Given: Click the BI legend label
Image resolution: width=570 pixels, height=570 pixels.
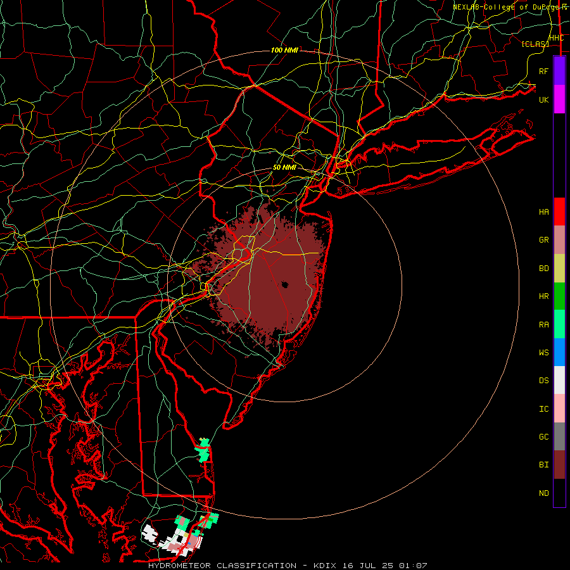Looking at the screenshot, I should (543, 465).
